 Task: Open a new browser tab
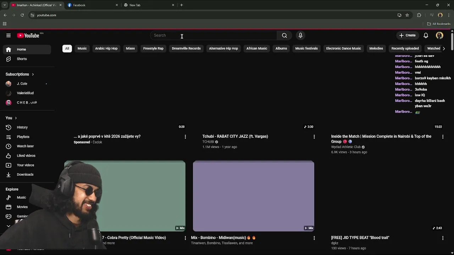pyautogui.click(x=182, y=5)
